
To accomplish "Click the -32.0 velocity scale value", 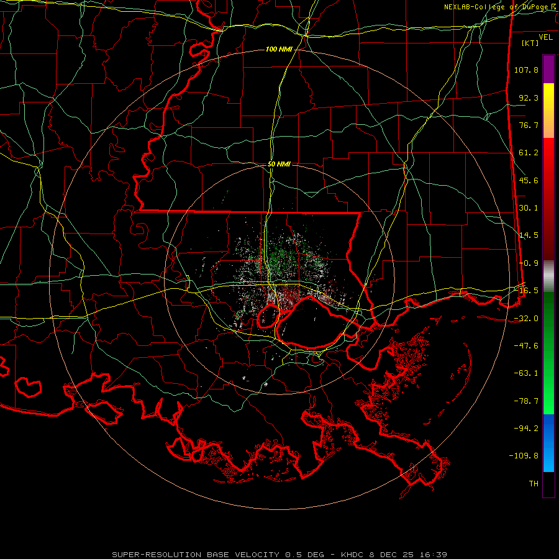I will (526, 319).
